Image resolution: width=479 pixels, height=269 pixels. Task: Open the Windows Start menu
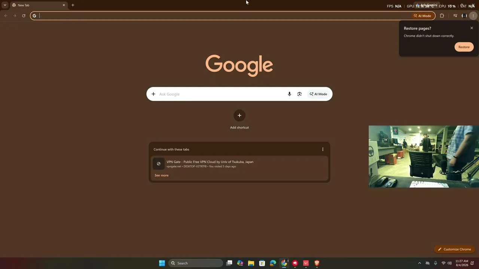pyautogui.click(x=162, y=263)
